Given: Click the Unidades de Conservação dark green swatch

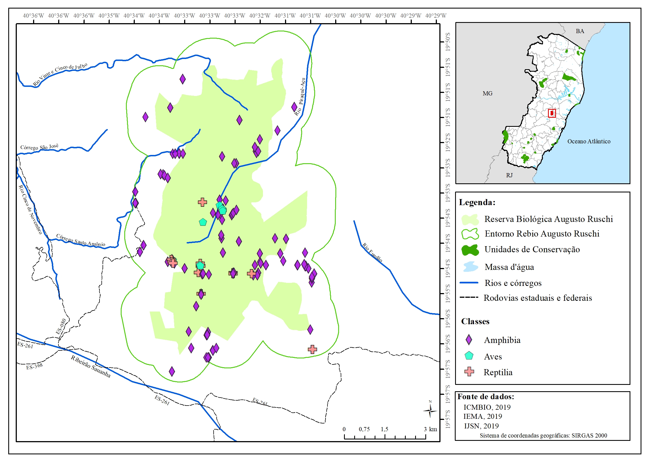Looking at the screenshot, I should (470, 250).
